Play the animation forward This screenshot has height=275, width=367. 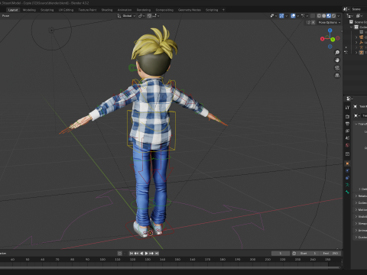146,254
